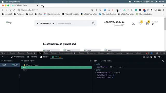Open the Network DevTools tab
The image size is (166, 93).
54,53
